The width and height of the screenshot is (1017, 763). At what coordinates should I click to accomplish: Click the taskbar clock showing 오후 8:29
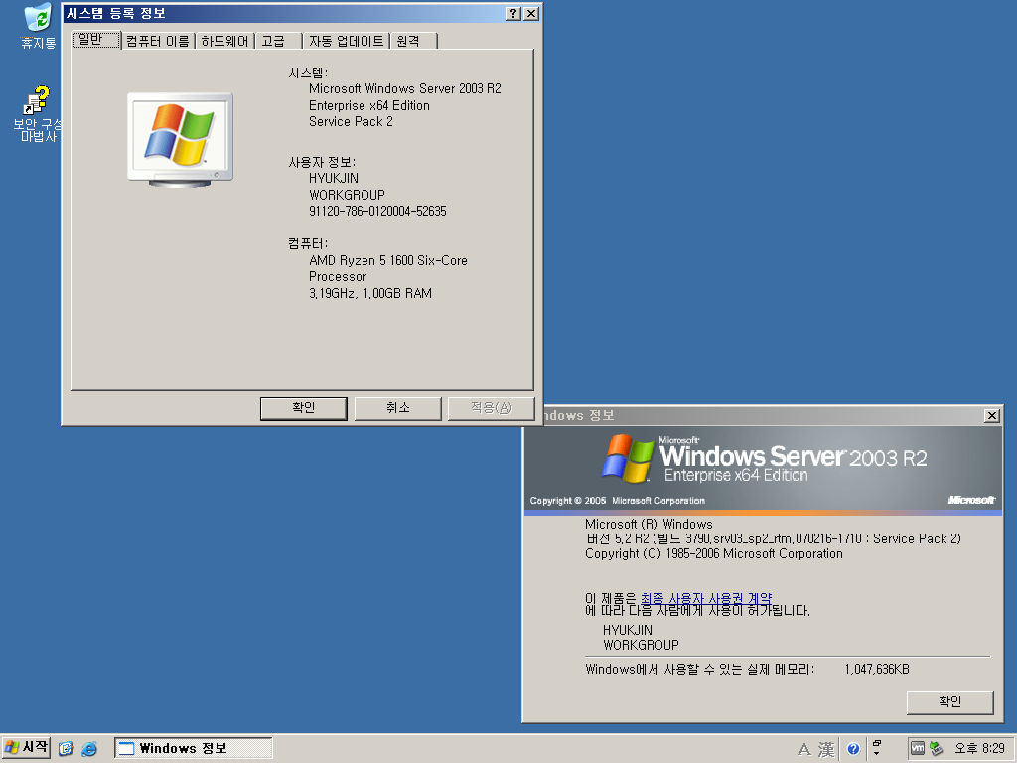979,749
